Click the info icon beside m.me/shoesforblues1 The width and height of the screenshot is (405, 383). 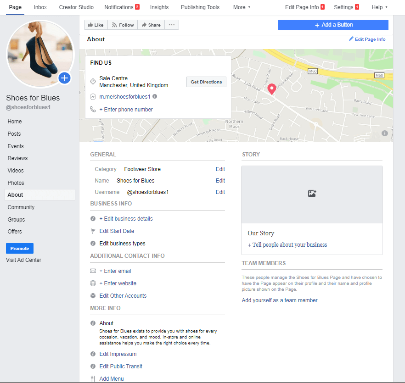tap(155, 96)
